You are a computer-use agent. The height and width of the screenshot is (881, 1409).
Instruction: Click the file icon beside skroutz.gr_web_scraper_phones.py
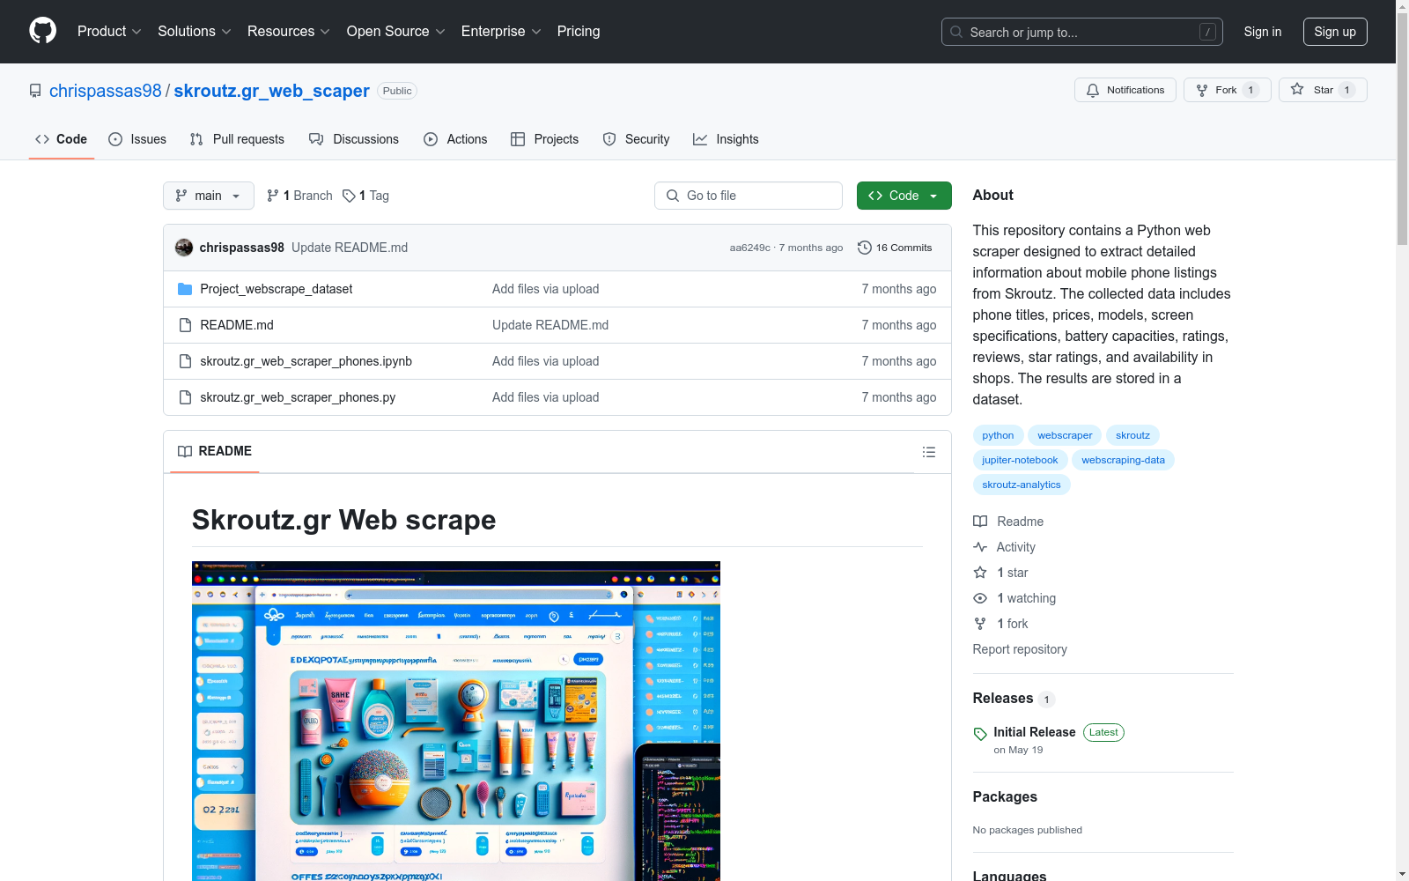(x=185, y=397)
